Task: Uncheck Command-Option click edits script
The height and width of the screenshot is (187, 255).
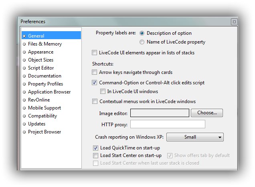Action: (x=95, y=83)
